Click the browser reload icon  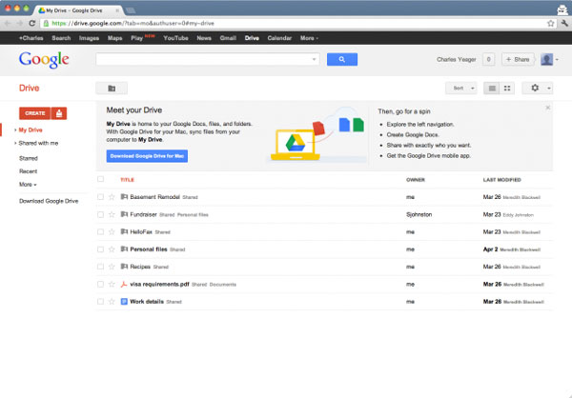(x=32, y=23)
